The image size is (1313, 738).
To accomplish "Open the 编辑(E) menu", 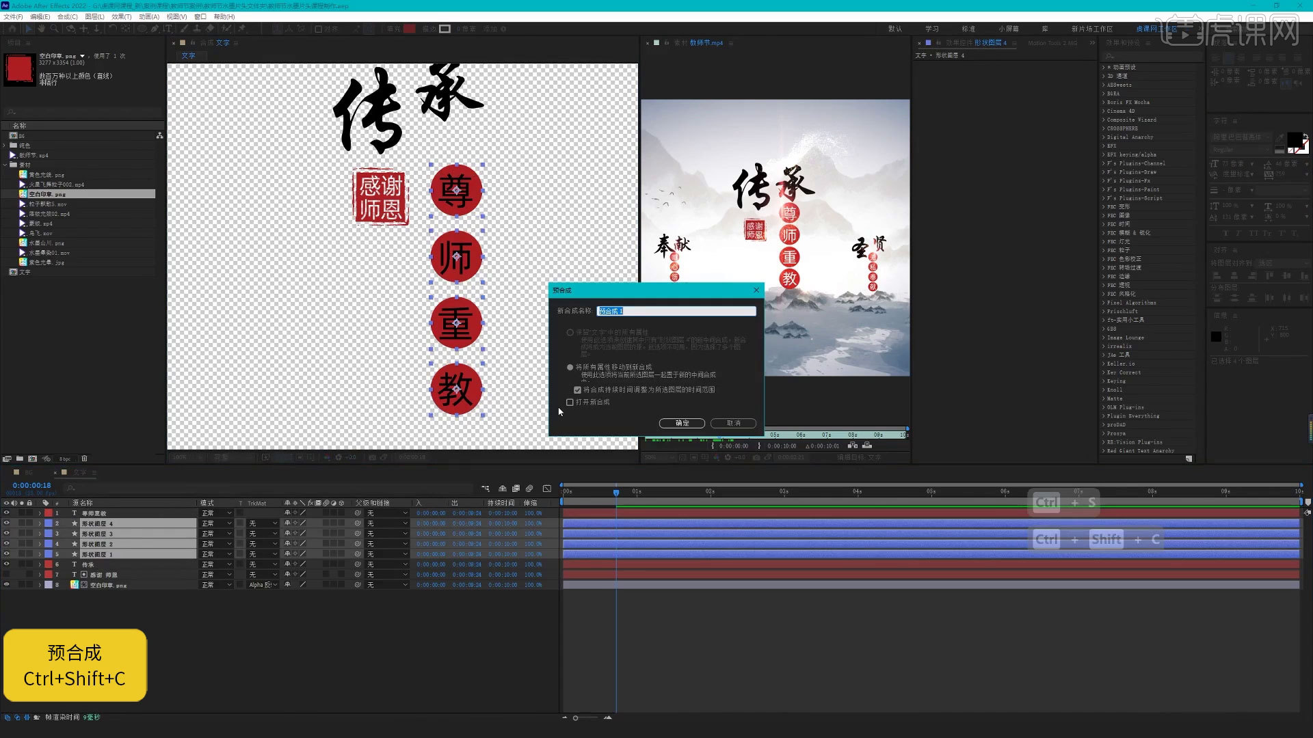I will [x=40, y=16].
